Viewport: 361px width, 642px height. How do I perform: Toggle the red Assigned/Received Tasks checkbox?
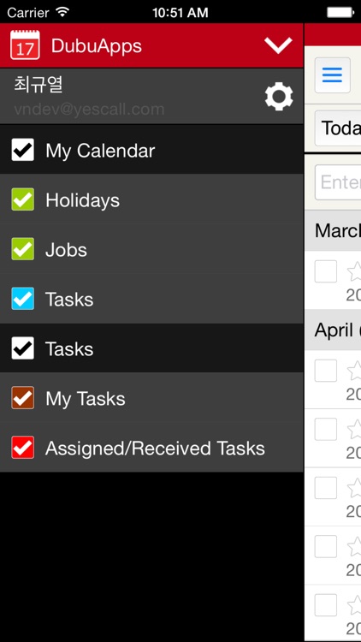point(23,447)
